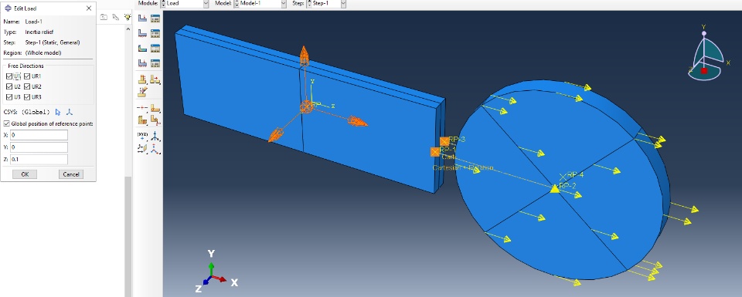Click the model tree scroll-up arrow
The image size is (742, 297).
click(x=128, y=29)
